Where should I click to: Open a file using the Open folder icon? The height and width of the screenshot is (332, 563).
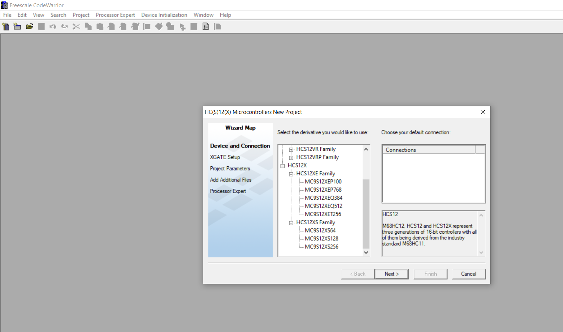pyautogui.click(x=29, y=26)
